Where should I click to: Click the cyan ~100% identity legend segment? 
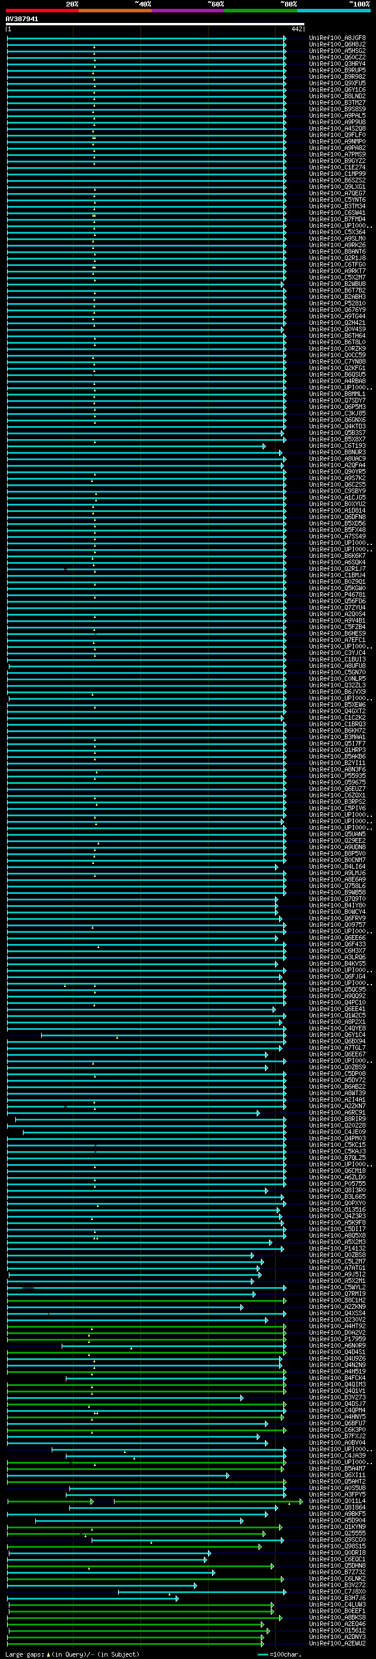coord(333,11)
